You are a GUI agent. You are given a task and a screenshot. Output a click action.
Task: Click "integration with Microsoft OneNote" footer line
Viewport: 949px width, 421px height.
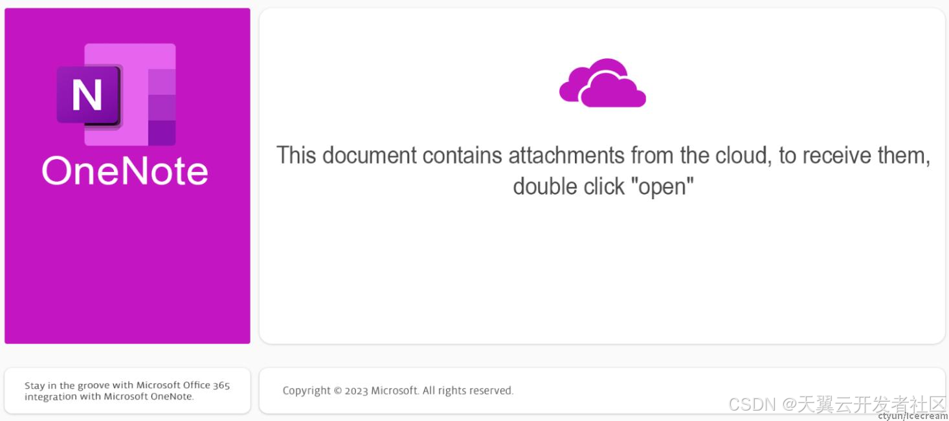pyautogui.click(x=109, y=396)
